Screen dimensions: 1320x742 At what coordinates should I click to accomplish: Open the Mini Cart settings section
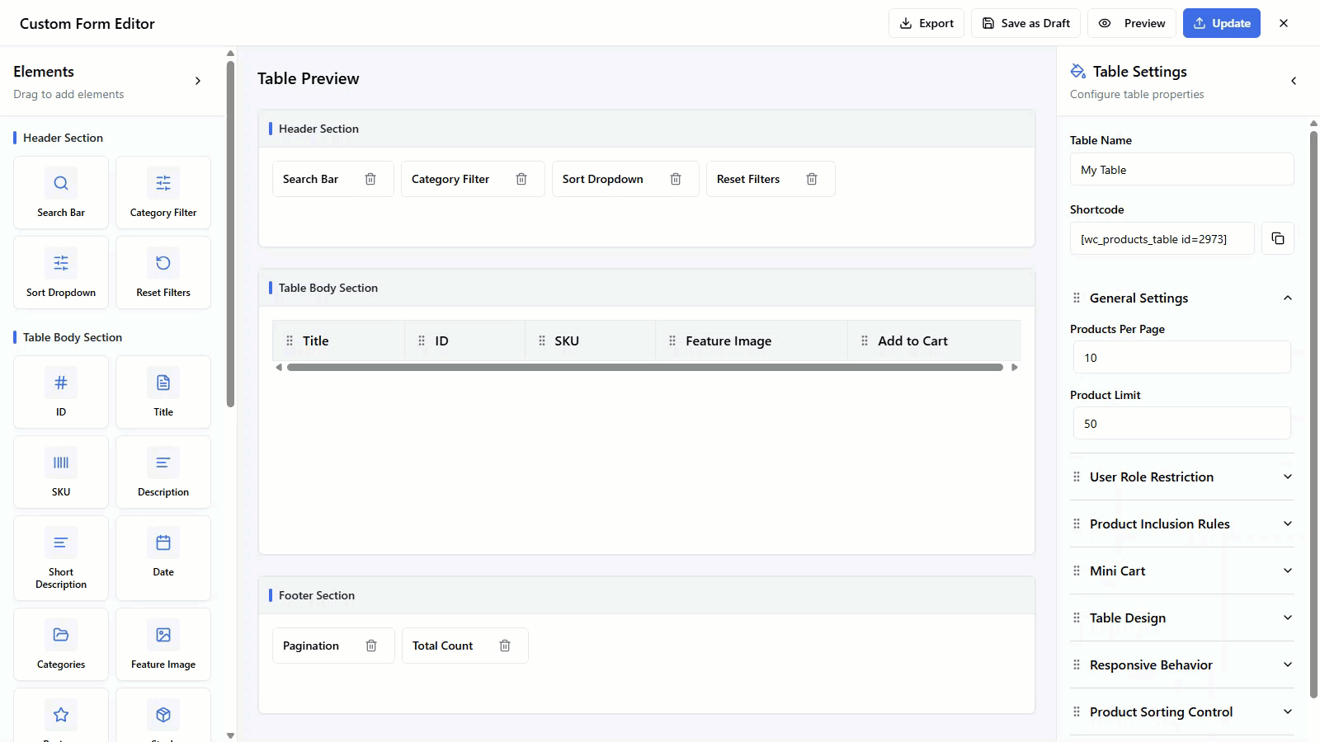1181,571
